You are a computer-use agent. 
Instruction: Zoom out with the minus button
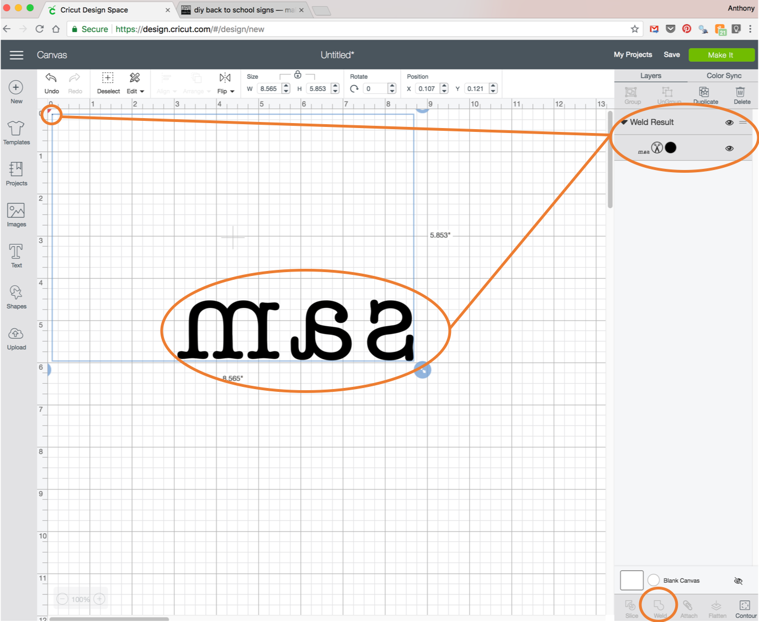coord(62,599)
